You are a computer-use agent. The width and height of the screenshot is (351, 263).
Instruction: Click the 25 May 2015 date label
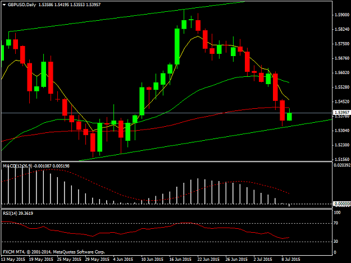(69, 259)
